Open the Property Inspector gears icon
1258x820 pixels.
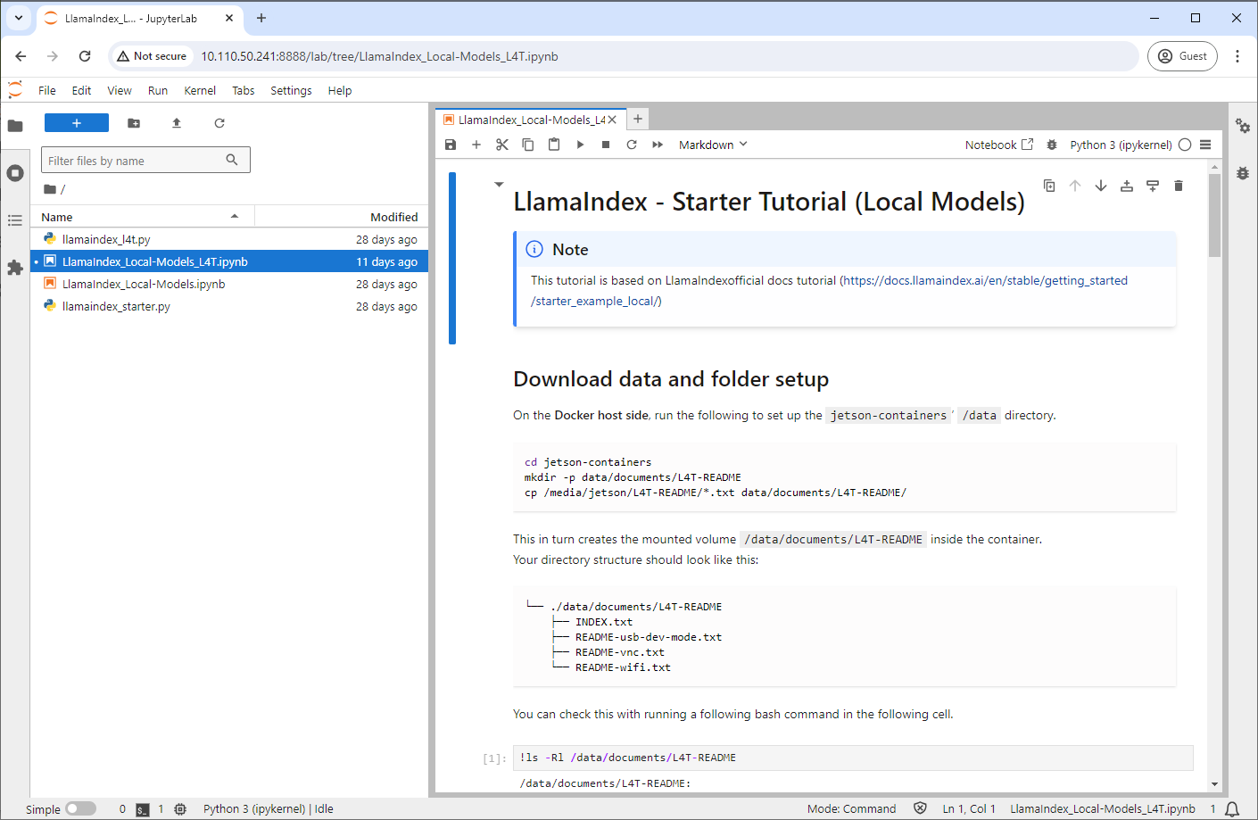[1243, 126]
